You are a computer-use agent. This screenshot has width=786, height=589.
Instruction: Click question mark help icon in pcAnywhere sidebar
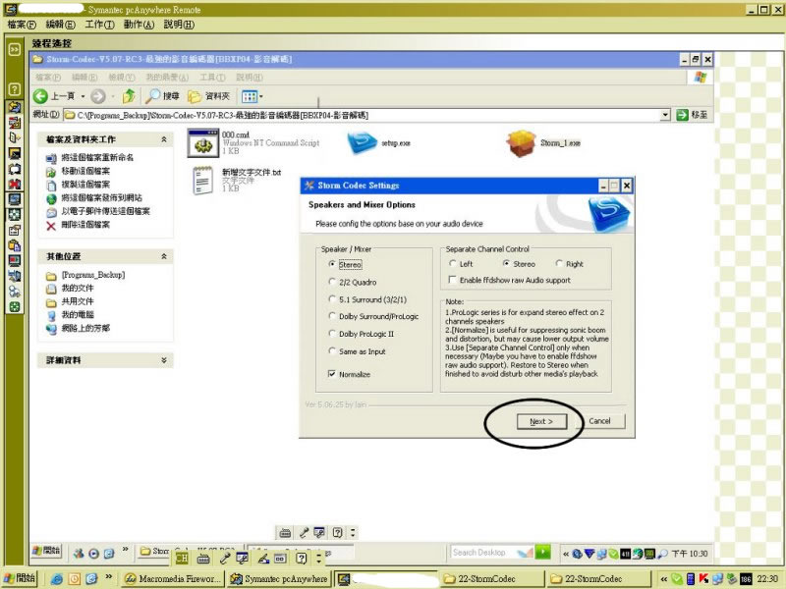click(15, 89)
